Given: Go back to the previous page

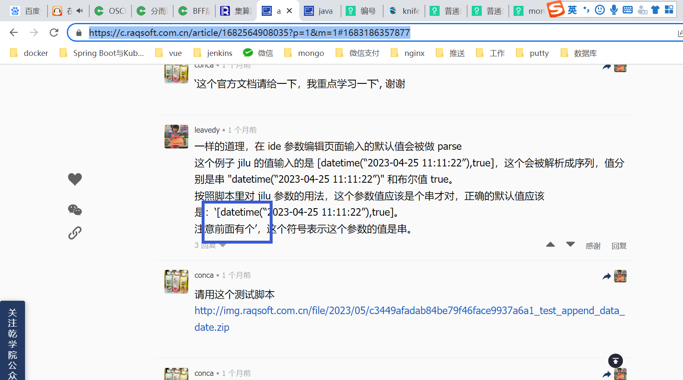Looking at the screenshot, I should tap(14, 33).
